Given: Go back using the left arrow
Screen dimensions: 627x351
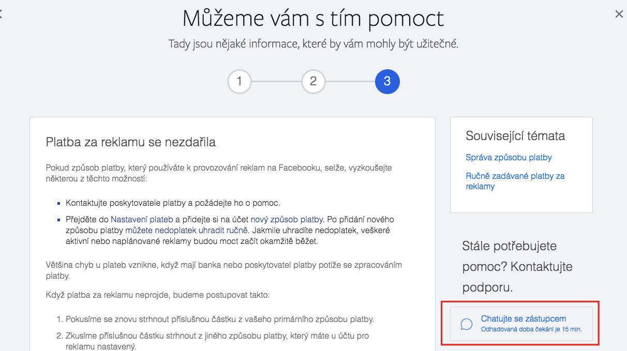Looking at the screenshot, I should [1, 14].
